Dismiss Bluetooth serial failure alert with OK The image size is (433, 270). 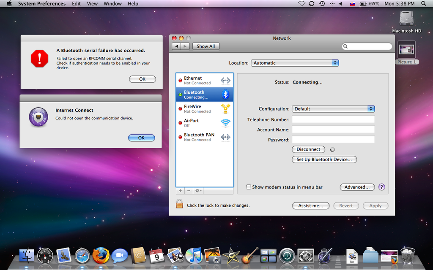142,79
